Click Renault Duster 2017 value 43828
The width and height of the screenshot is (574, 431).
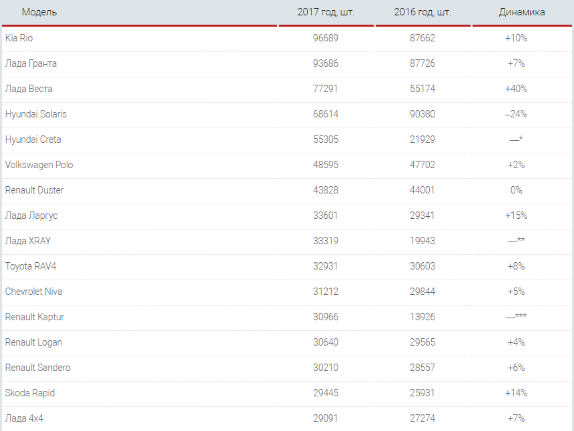point(326,190)
